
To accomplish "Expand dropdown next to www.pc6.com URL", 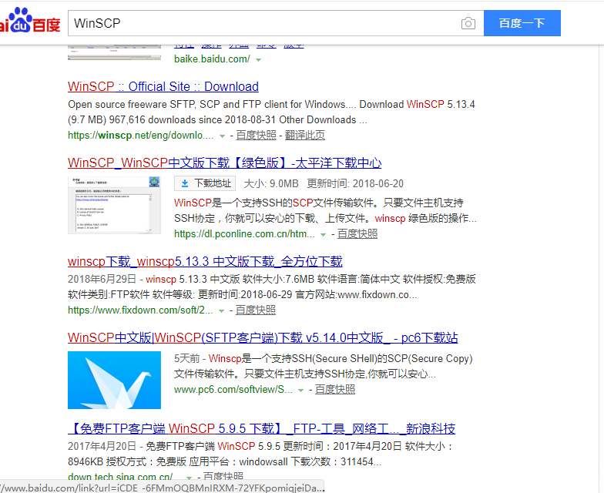I will (300, 390).
